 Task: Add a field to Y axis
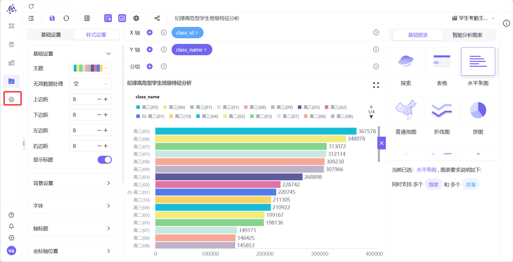[x=149, y=50]
